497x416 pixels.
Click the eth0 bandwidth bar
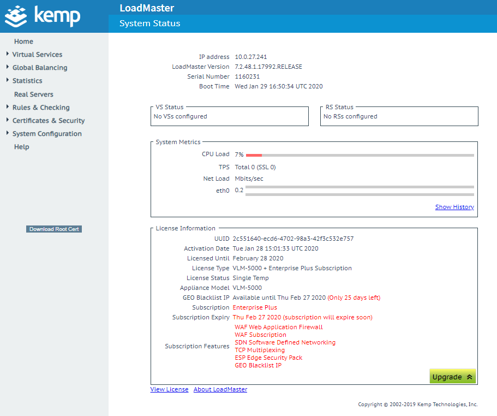click(x=360, y=191)
